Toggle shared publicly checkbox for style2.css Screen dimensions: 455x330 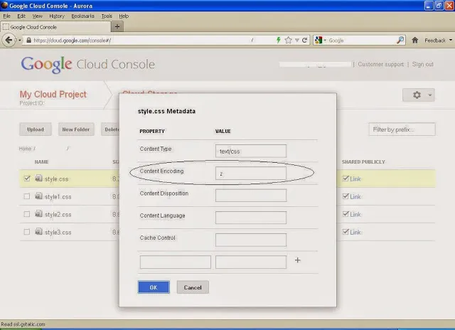[346, 214]
